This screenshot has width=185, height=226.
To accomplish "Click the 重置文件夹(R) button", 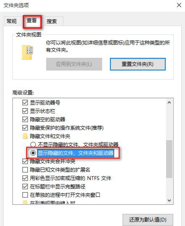I will pyautogui.click(x=138, y=64).
